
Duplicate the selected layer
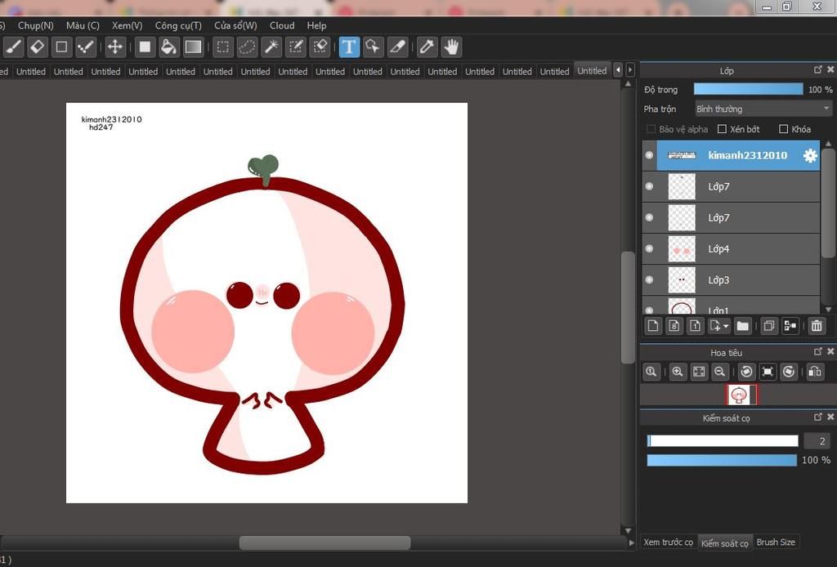(x=768, y=326)
